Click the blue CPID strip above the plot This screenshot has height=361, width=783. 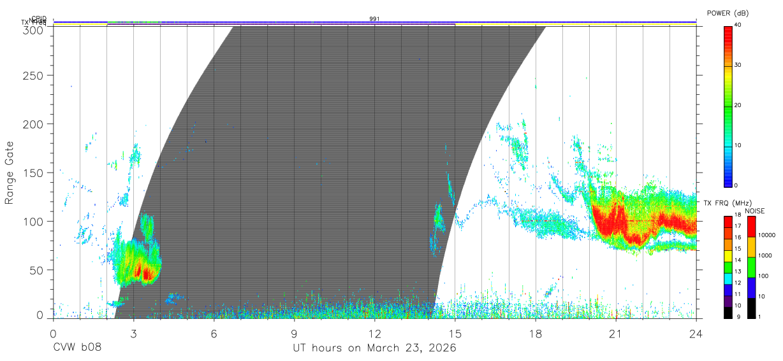[x=375, y=22]
